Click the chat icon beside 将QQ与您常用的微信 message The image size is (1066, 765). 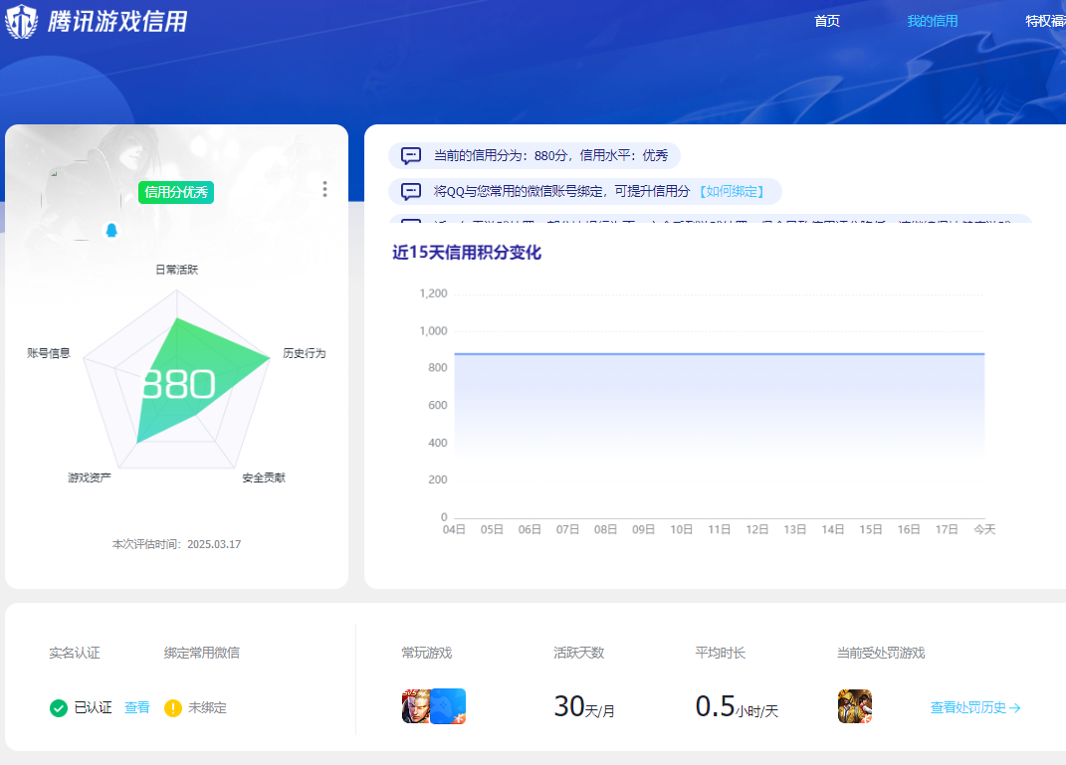click(411, 192)
